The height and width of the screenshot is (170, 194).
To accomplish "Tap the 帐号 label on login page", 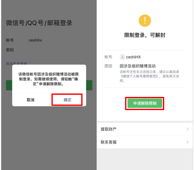I will (10, 40).
